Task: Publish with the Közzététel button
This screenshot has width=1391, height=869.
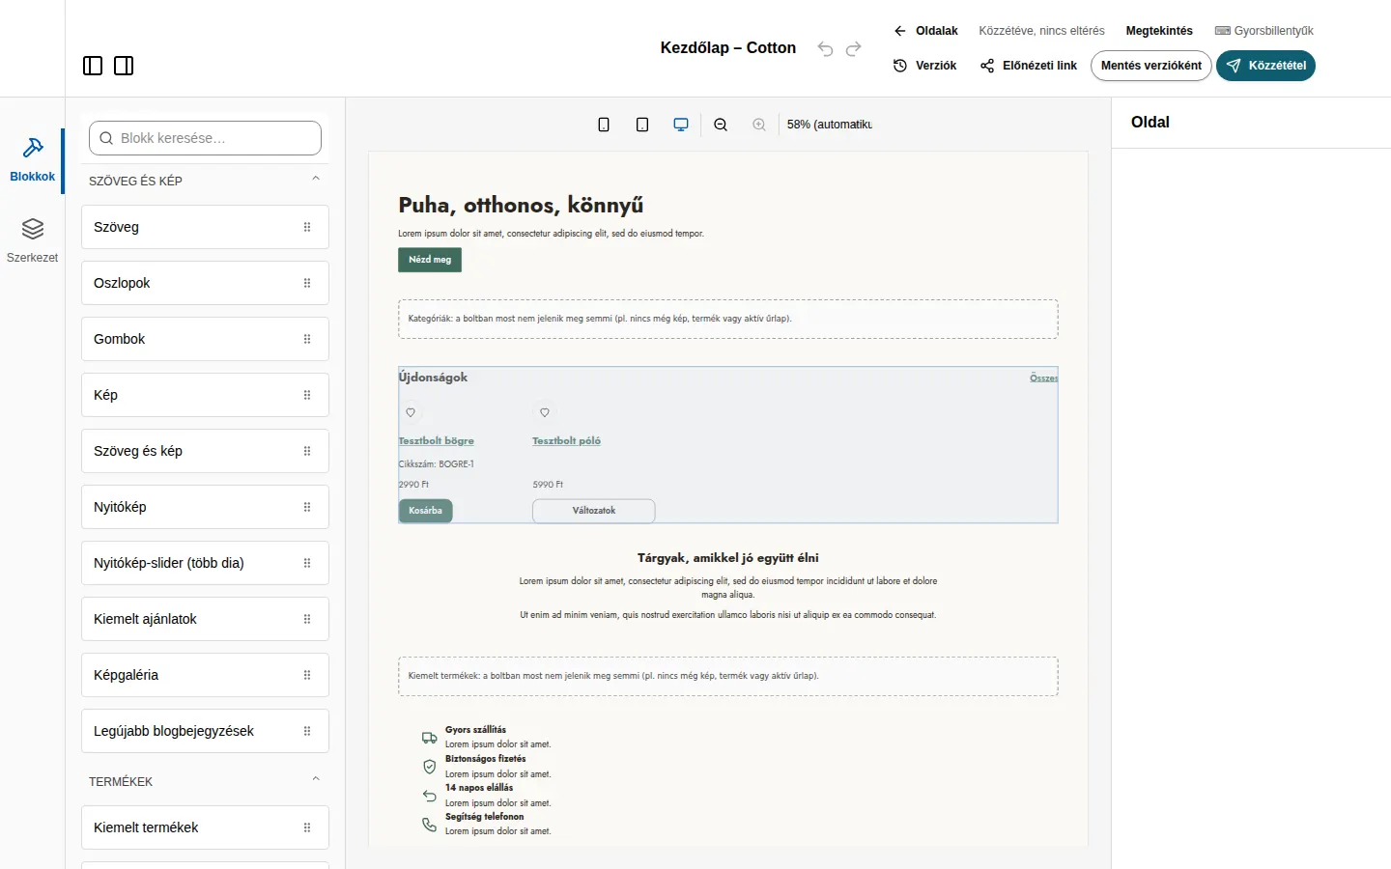Action: 1265,66
